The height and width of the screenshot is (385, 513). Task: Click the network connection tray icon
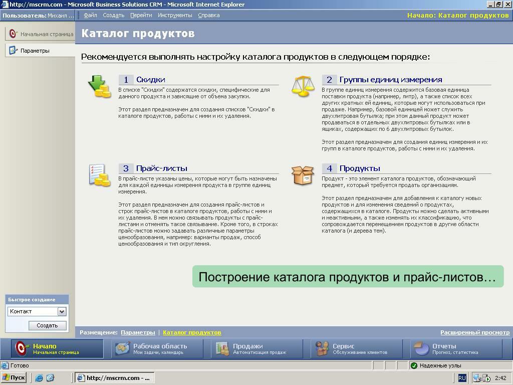[x=477, y=378]
